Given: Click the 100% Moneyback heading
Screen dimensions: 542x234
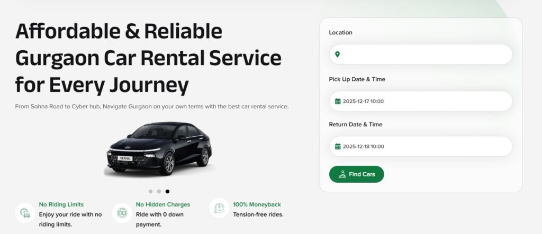Looking at the screenshot, I should 257,204.
